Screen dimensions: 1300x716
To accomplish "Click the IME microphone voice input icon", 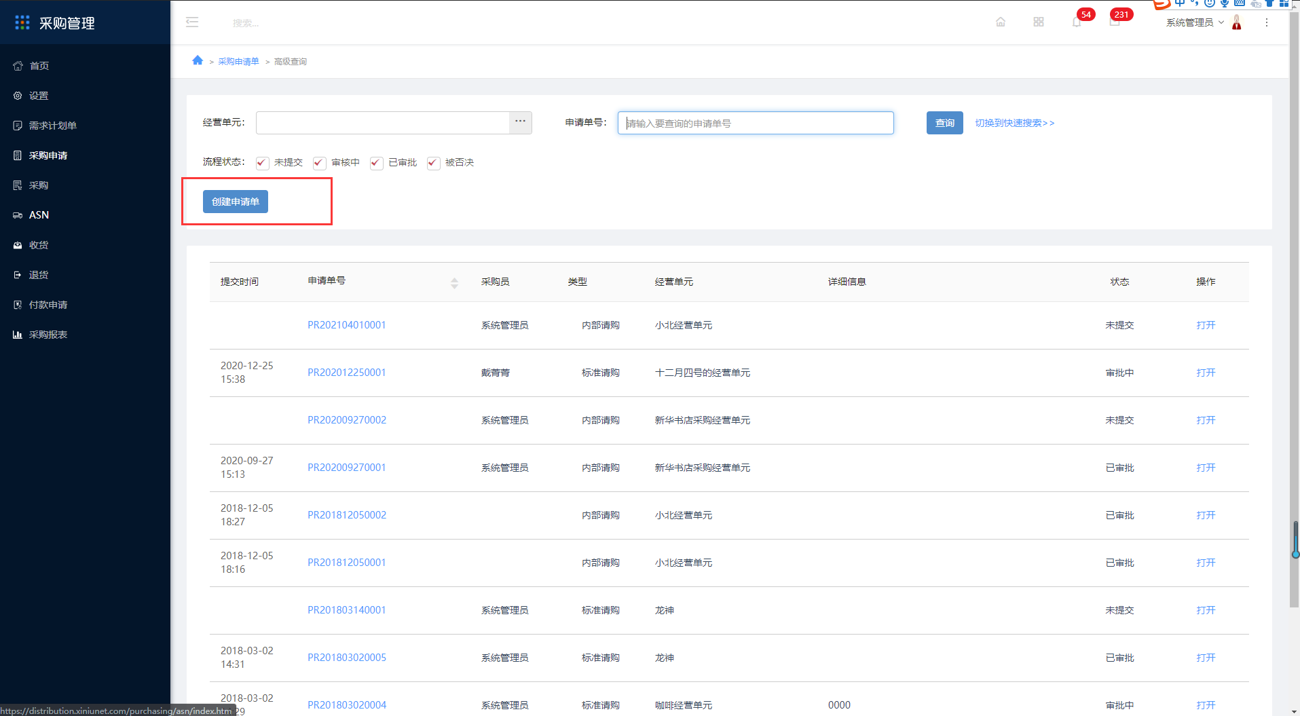I will (x=1225, y=3).
